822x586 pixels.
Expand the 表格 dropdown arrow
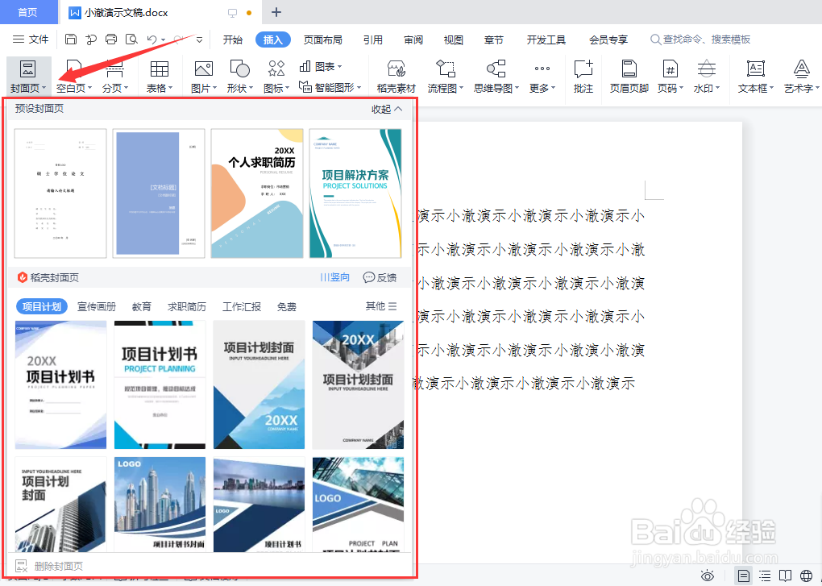pyautogui.click(x=171, y=89)
